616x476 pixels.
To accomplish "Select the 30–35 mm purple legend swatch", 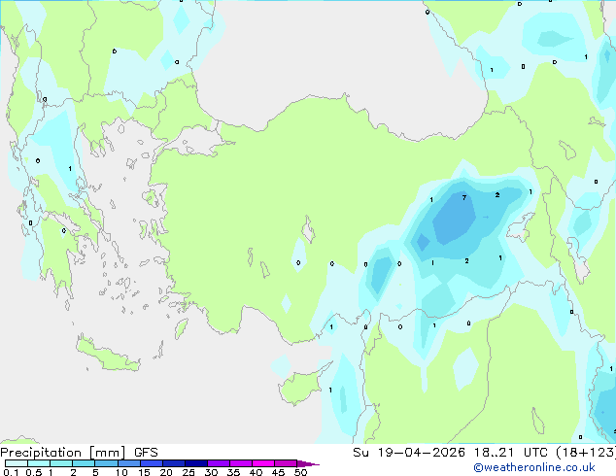I will (x=219, y=463).
